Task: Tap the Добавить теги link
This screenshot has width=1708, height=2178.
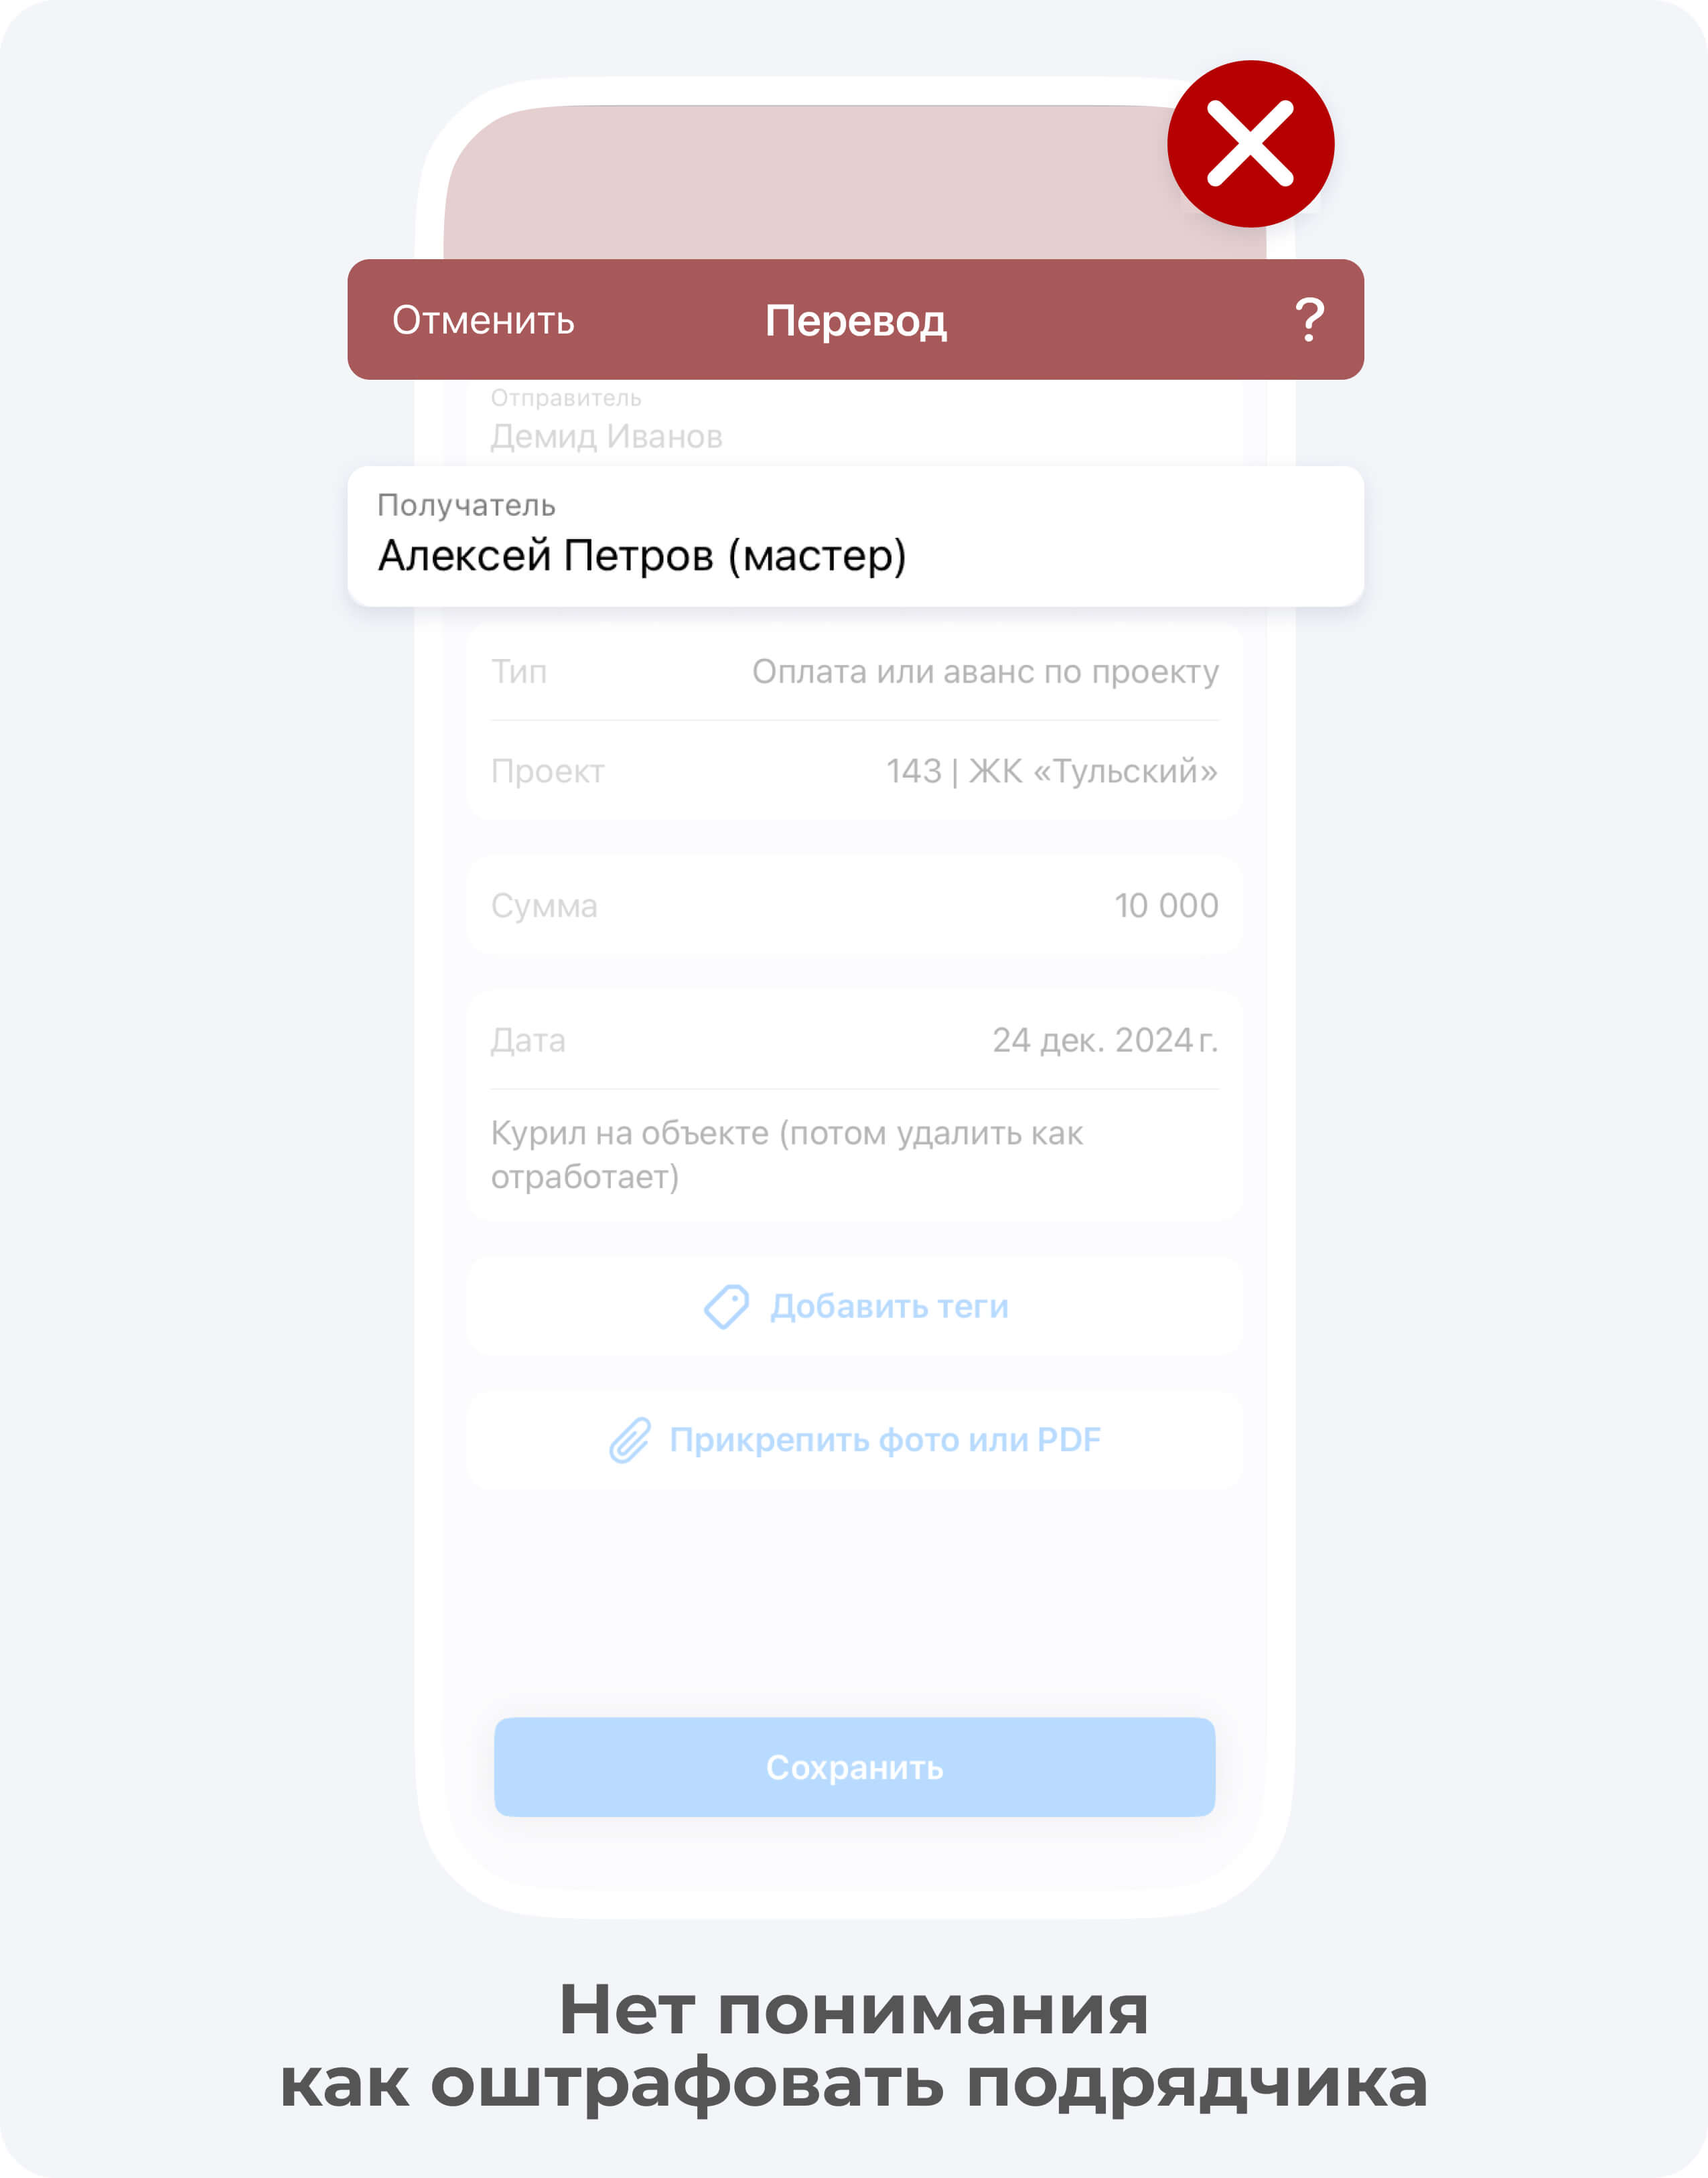Action: click(889, 1306)
